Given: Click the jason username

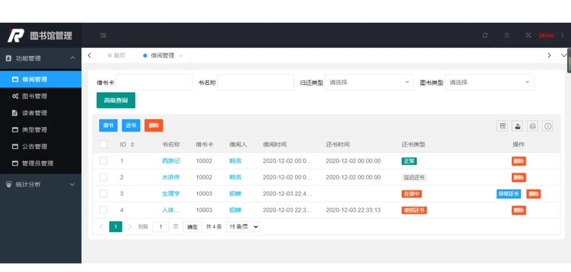Looking at the screenshot, I should coord(547,35).
